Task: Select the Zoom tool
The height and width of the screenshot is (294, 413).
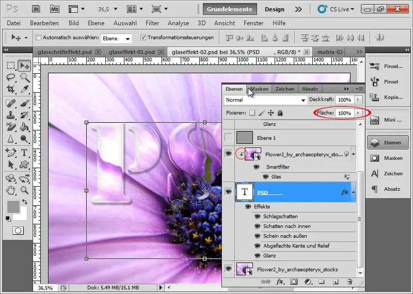Action: click(x=24, y=190)
